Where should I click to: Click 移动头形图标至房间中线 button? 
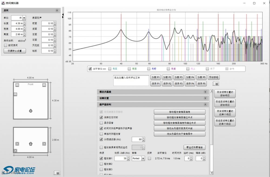click(180, 128)
